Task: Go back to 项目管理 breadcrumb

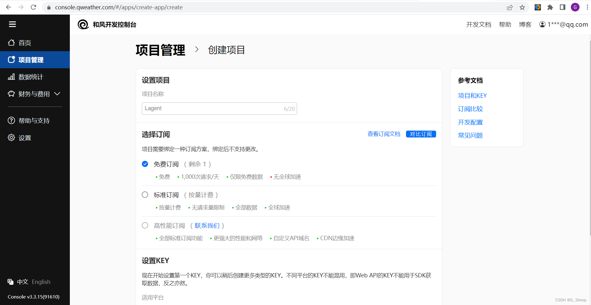Action: (x=160, y=50)
